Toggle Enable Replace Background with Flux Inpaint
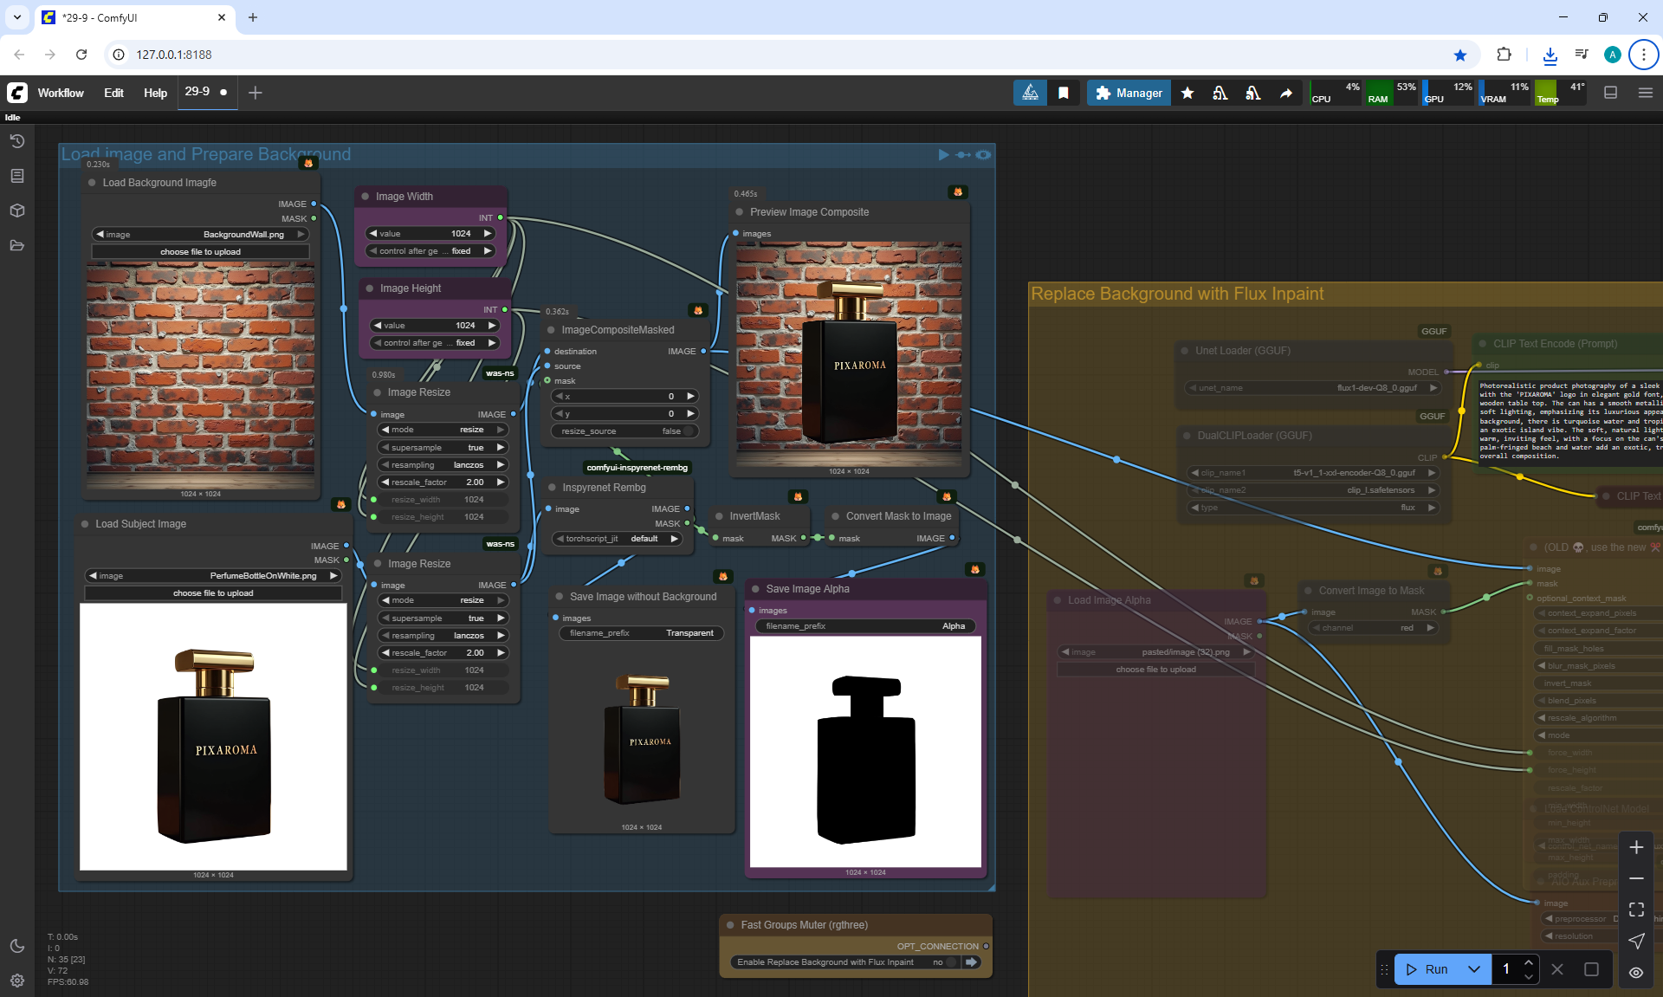The width and height of the screenshot is (1663, 997). [x=950, y=962]
